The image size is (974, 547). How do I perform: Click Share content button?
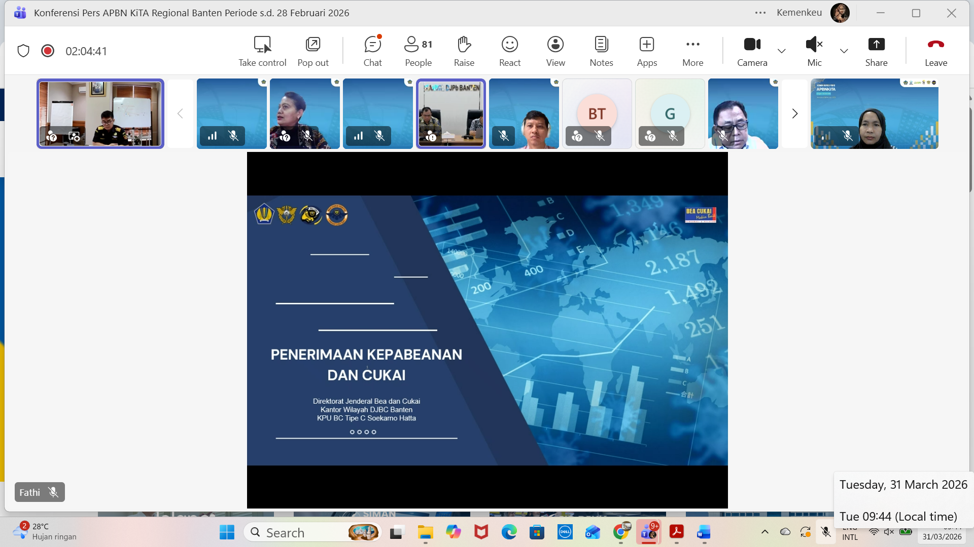tap(876, 51)
